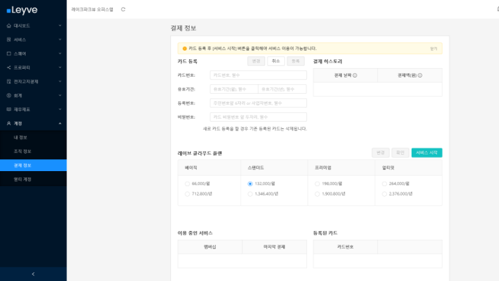Screen dimensions: 499x281
Task: Select the 프리미엄 198,000/월 plan
Action: (317, 184)
